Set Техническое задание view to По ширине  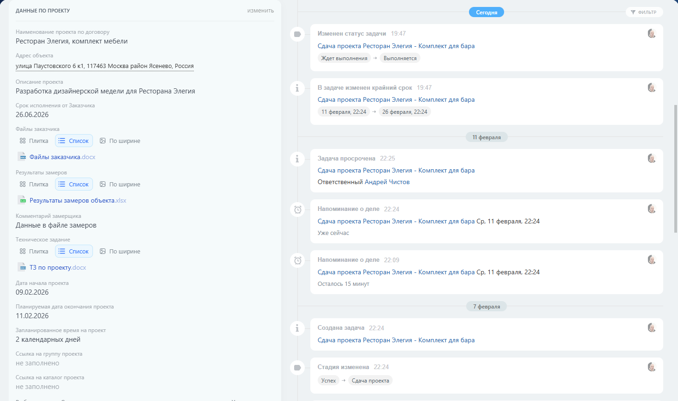click(120, 252)
